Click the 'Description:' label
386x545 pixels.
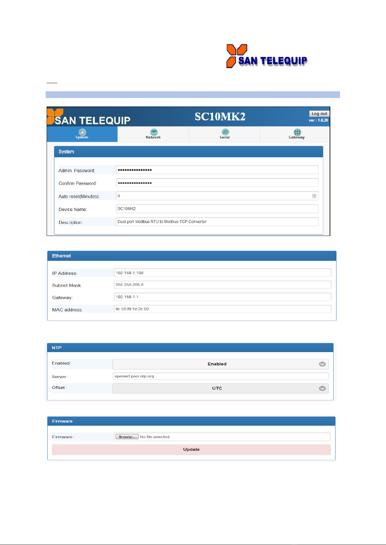pos(71,222)
